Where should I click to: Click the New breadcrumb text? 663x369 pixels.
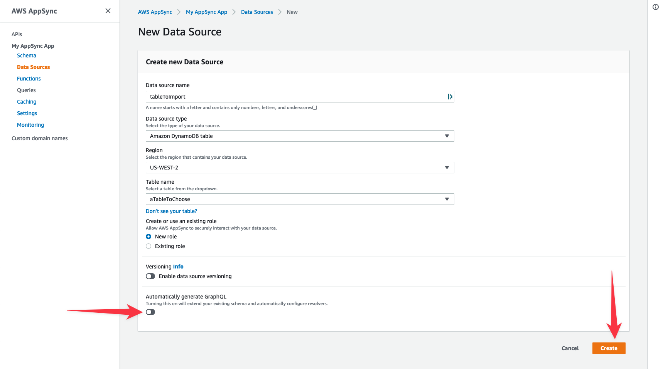click(x=292, y=12)
